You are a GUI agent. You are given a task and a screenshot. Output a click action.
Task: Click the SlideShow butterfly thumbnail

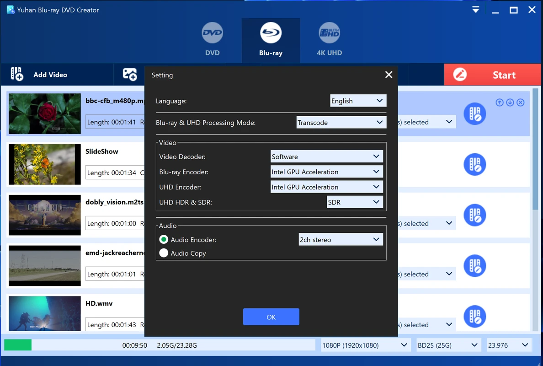(45, 164)
